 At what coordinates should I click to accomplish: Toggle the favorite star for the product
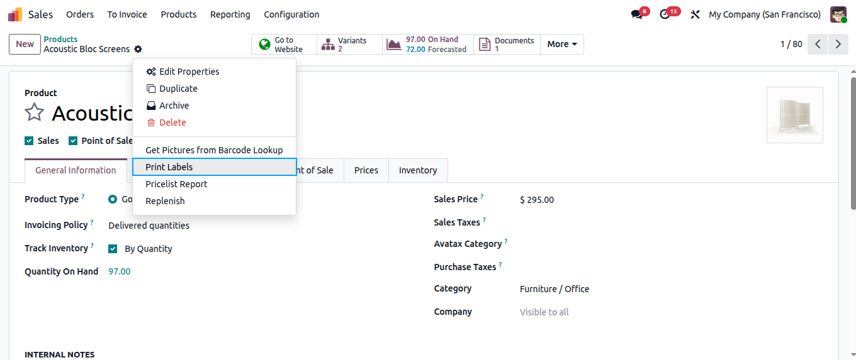click(x=34, y=113)
